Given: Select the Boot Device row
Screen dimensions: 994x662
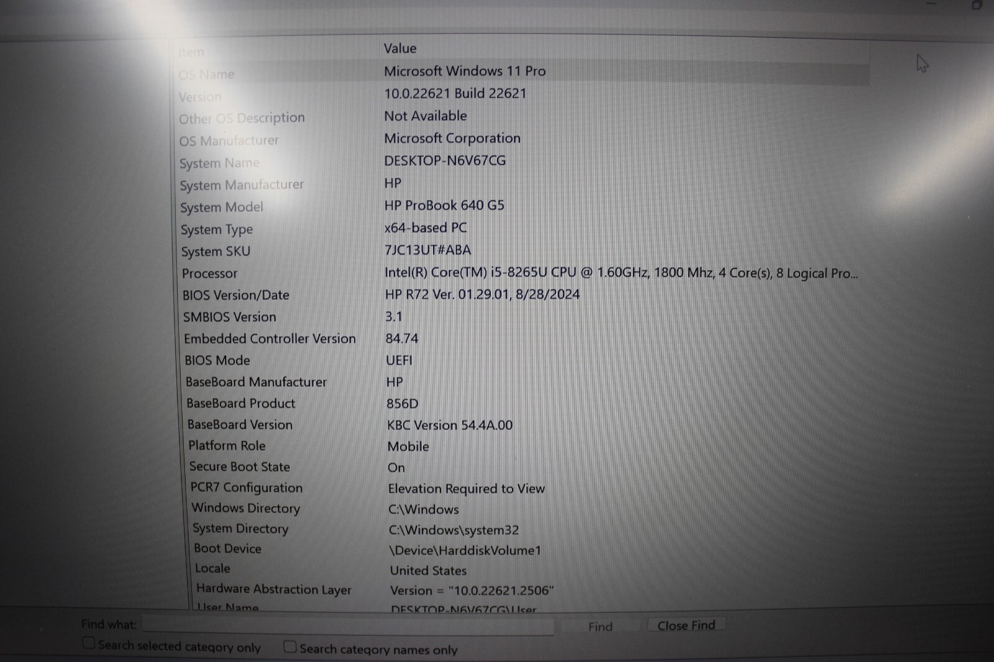Looking at the screenshot, I should coord(227,548).
